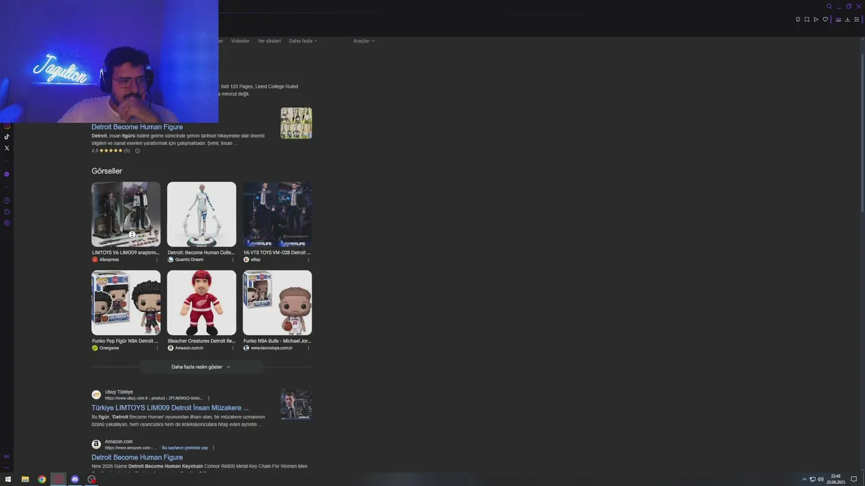This screenshot has width=865, height=486.
Task: Open TikTok from the Opera GX sidebar
Action: point(7,137)
